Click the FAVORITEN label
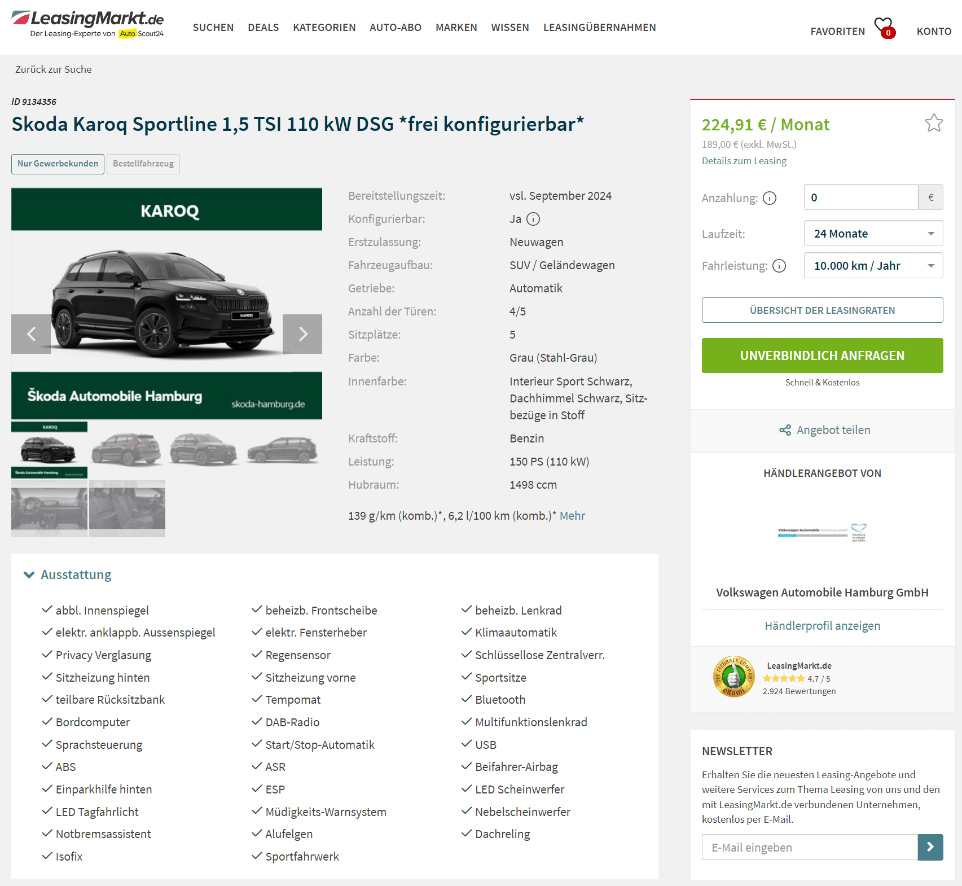The image size is (962, 886). pos(837,32)
